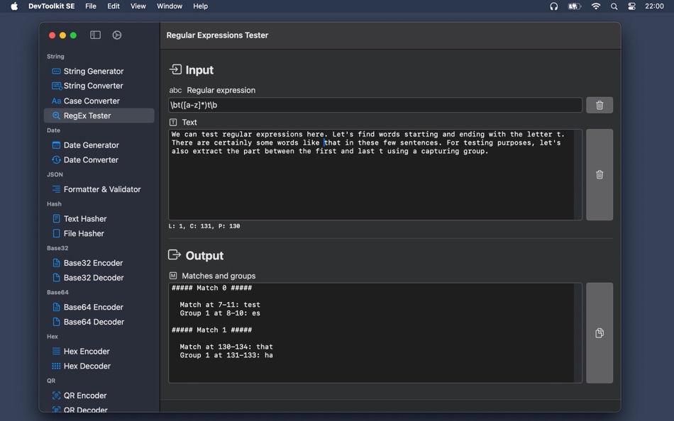Open the Window menu in the menu bar

click(x=170, y=6)
